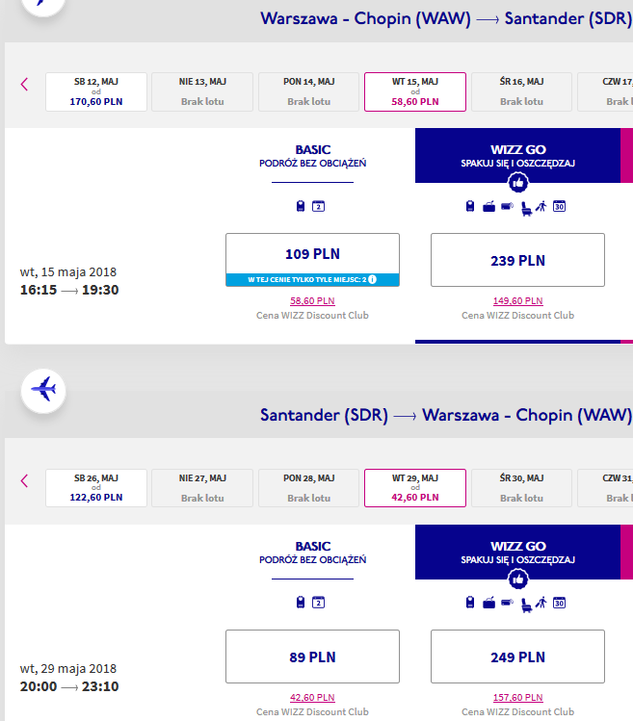Open 58,60 PLN Discount Club price link
The image size is (633, 721).
312,300
